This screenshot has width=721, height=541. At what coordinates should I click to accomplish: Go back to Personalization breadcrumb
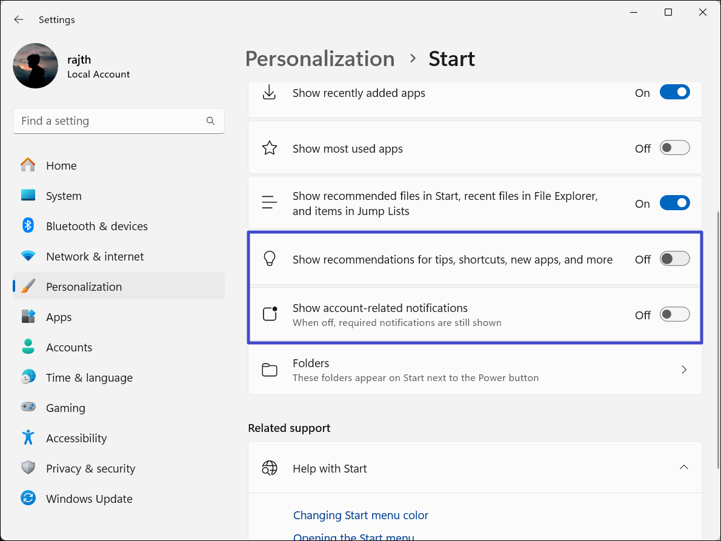pos(320,59)
